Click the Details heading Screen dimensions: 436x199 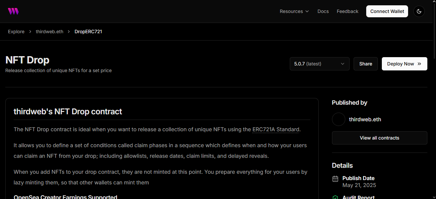tap(342, 165)
